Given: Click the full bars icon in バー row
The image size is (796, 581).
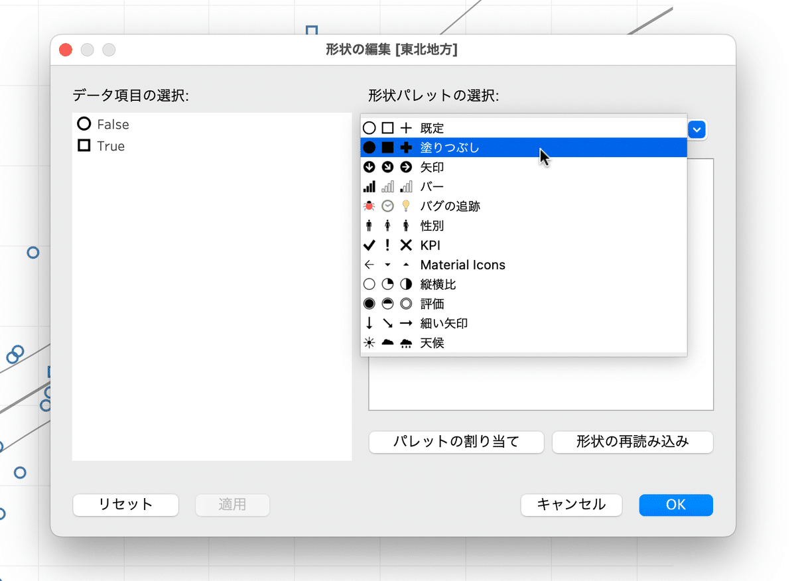Looking at the screenshot, I should (369, 186).
